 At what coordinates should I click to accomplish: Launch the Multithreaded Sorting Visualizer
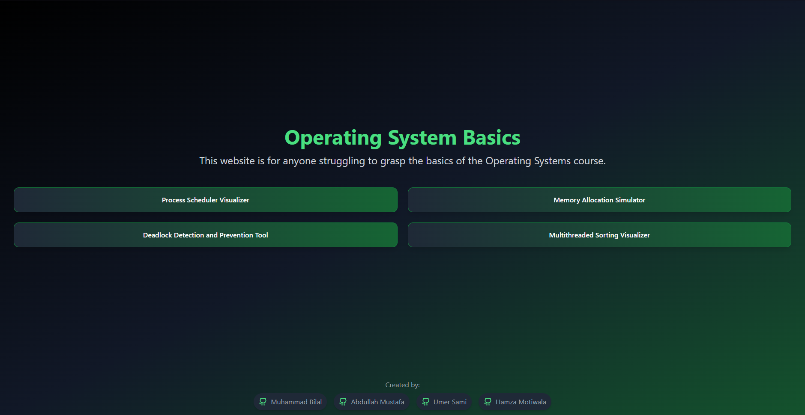599,235
